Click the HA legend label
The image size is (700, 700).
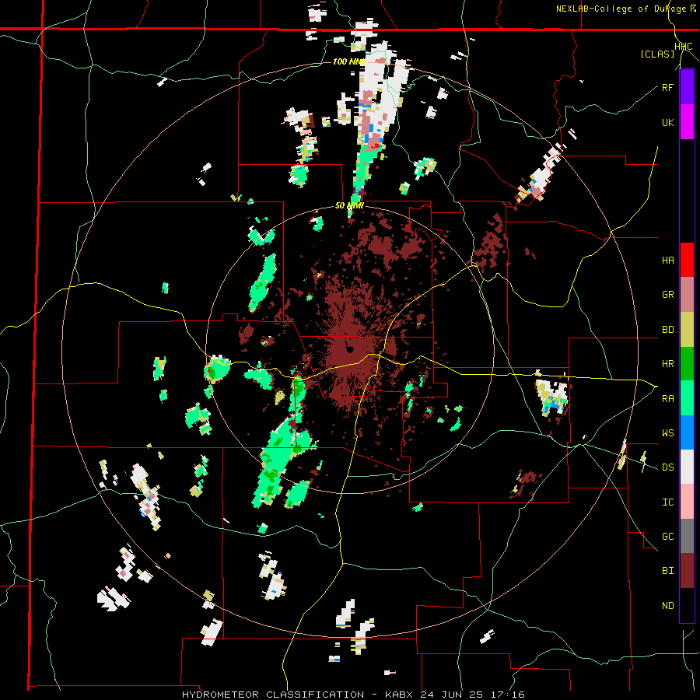click(667, 260)
